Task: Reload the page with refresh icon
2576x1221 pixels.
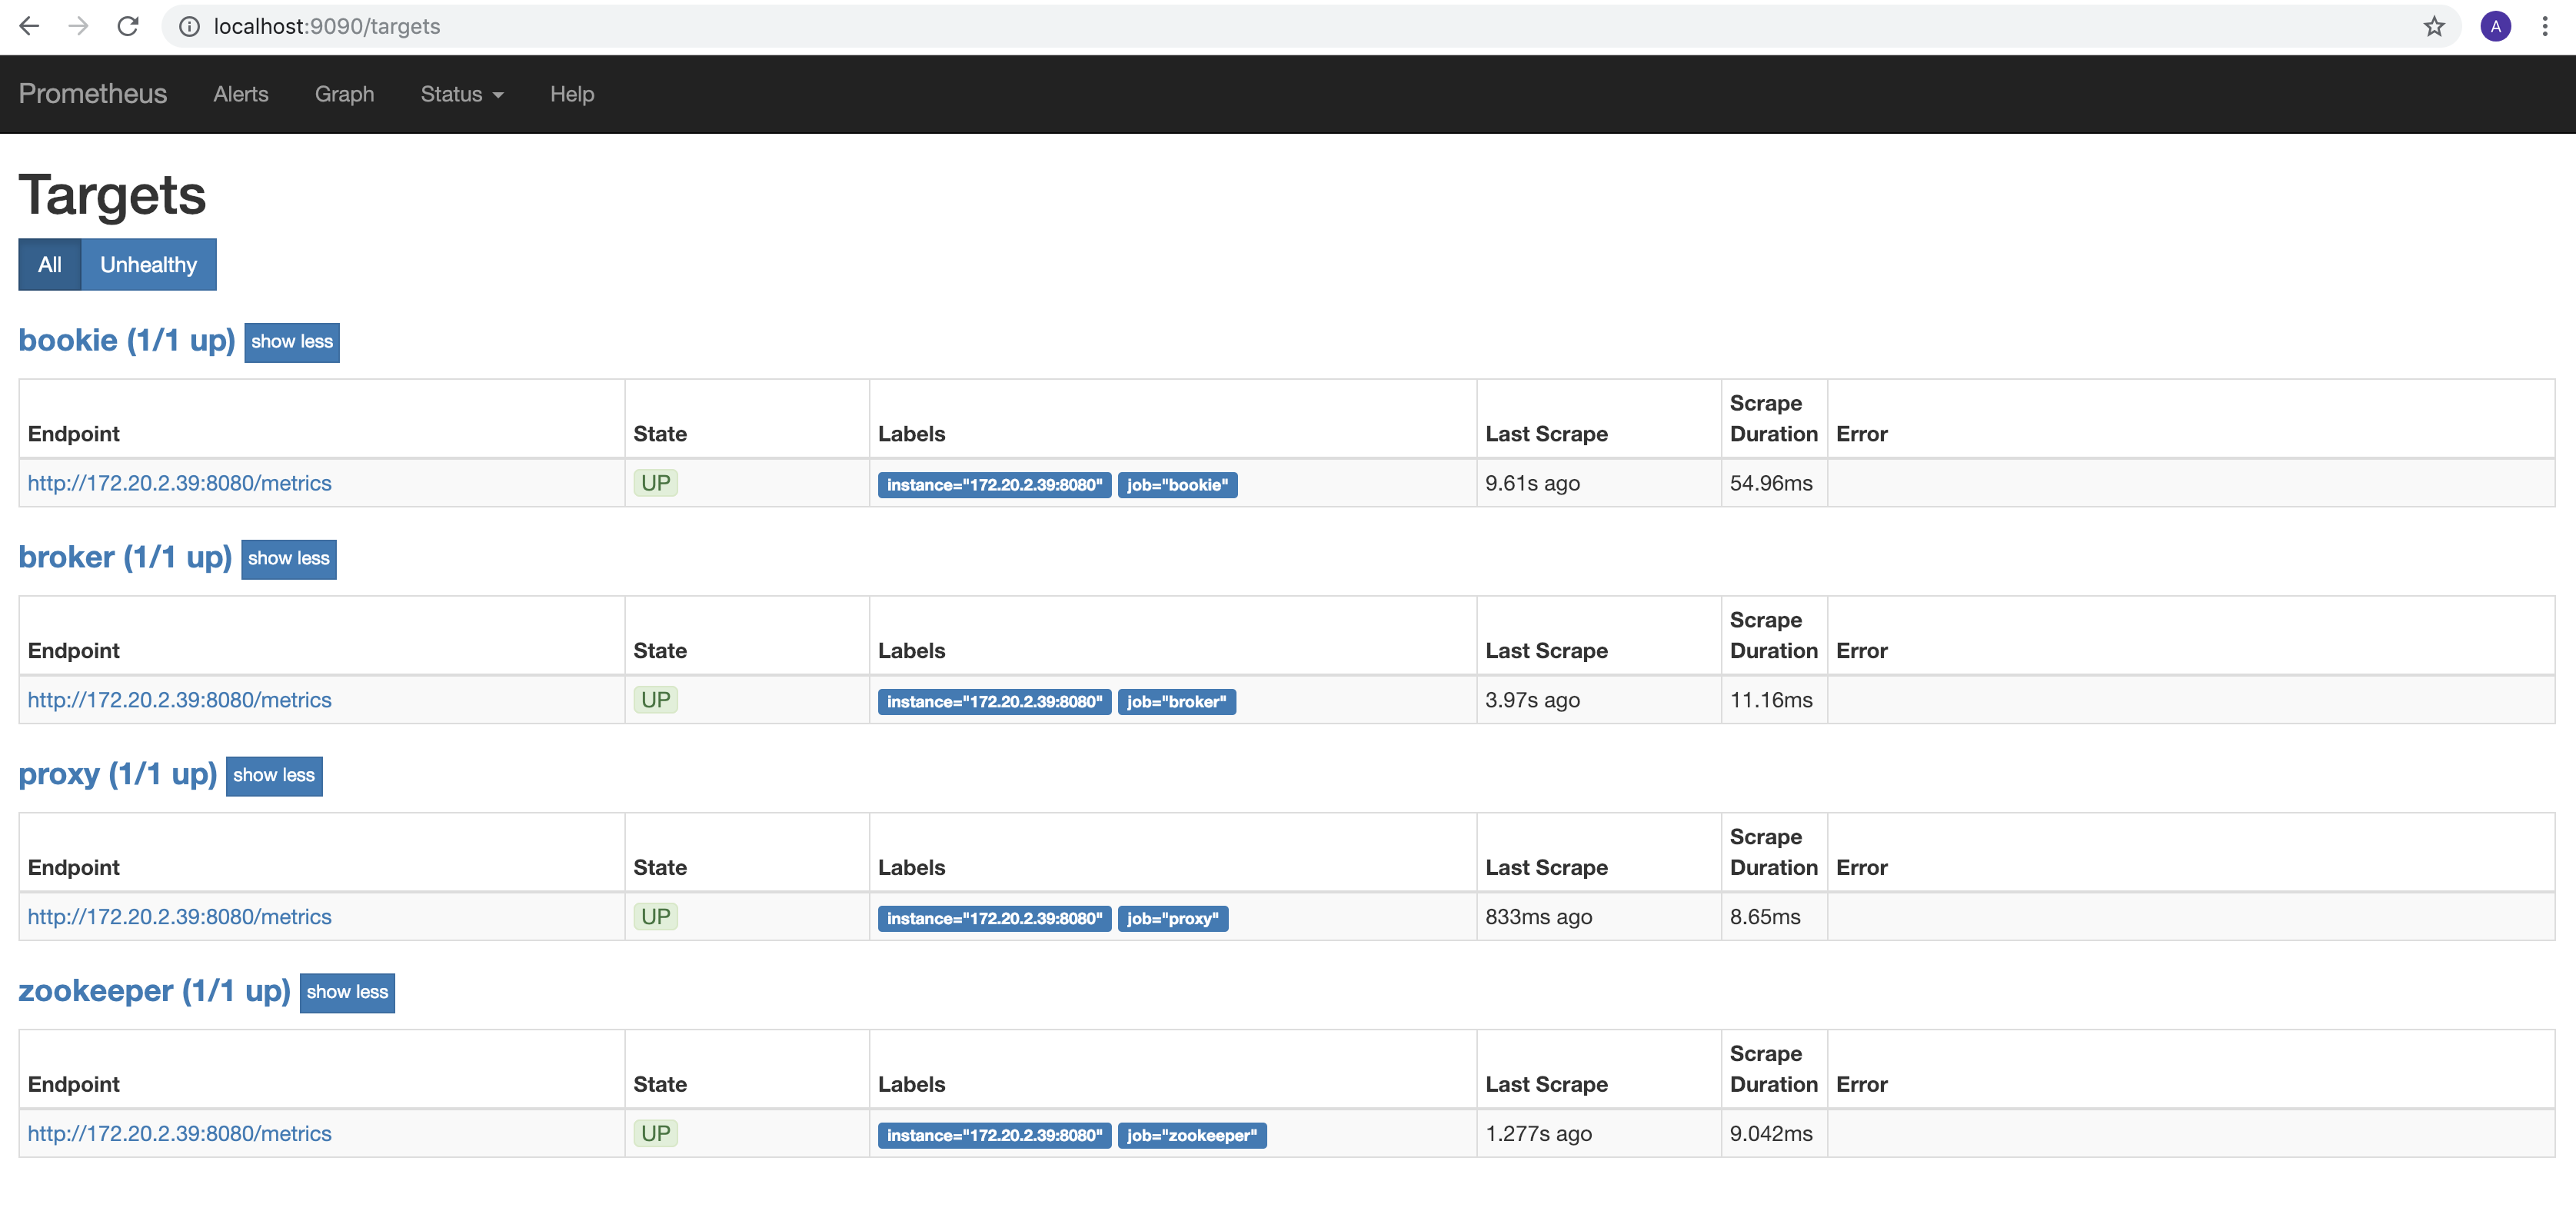Action: (x=128, y=26)
